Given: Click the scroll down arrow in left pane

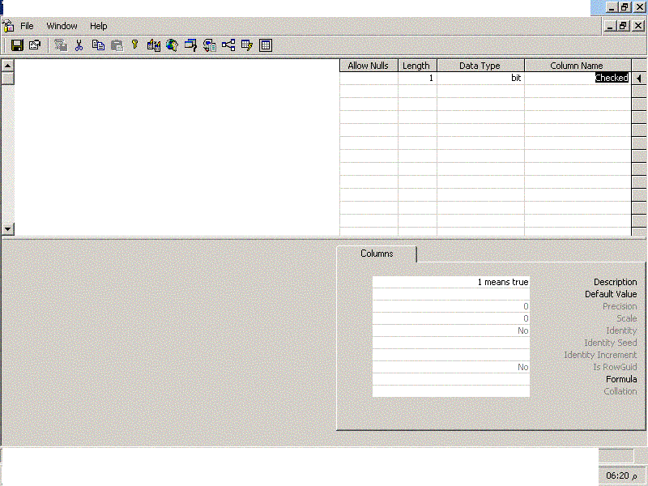Looking at the screenshot, I should point(8,229).
